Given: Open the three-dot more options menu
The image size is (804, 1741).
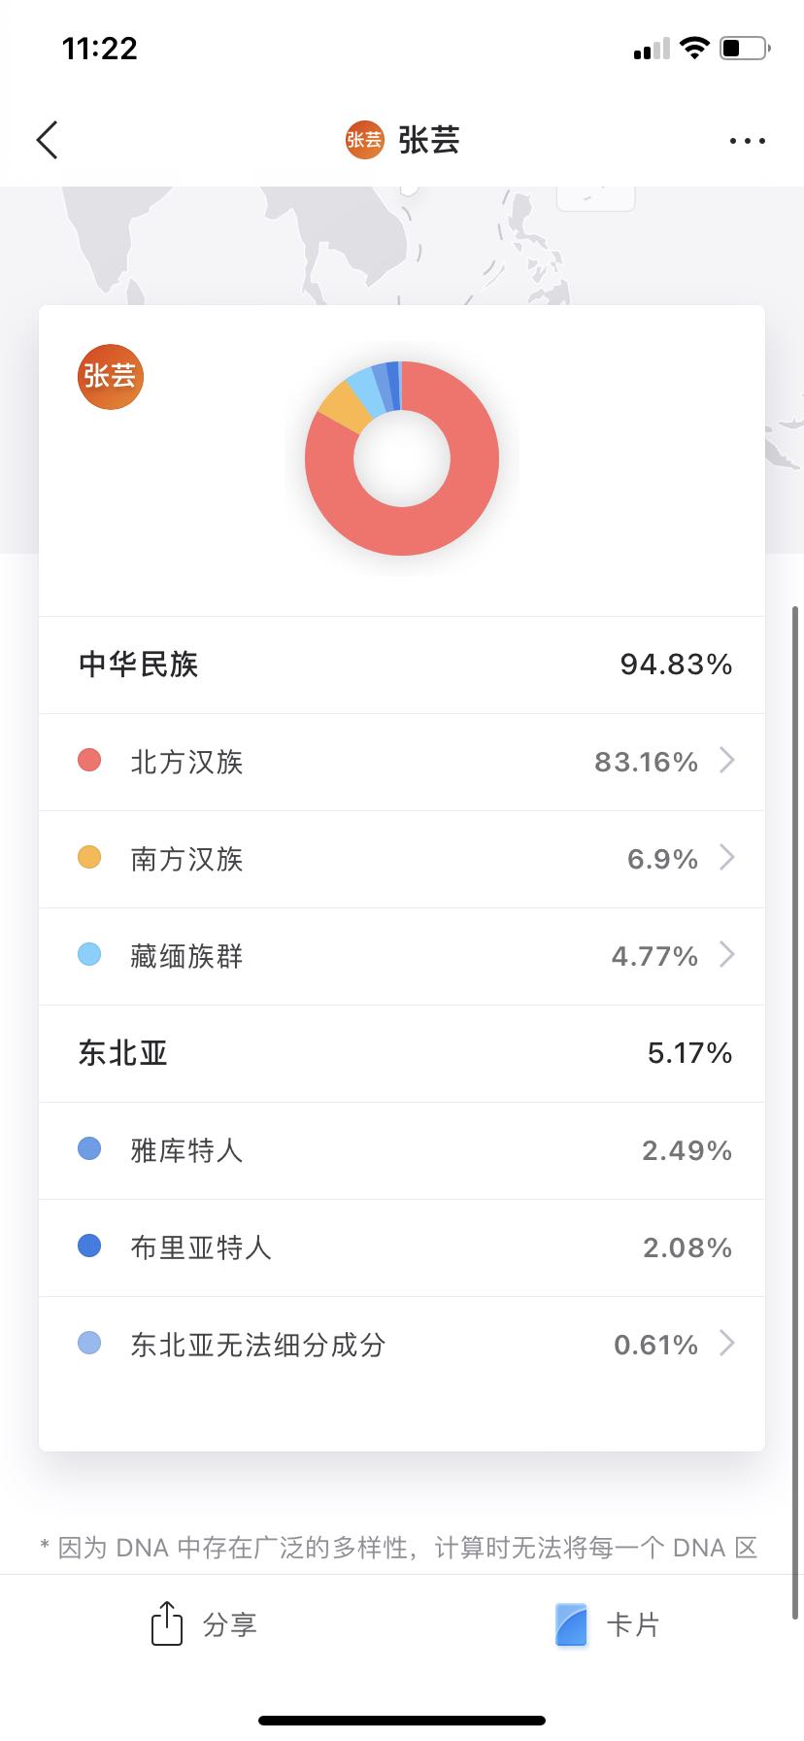Looking at the screenshot, I should point(747,141).
